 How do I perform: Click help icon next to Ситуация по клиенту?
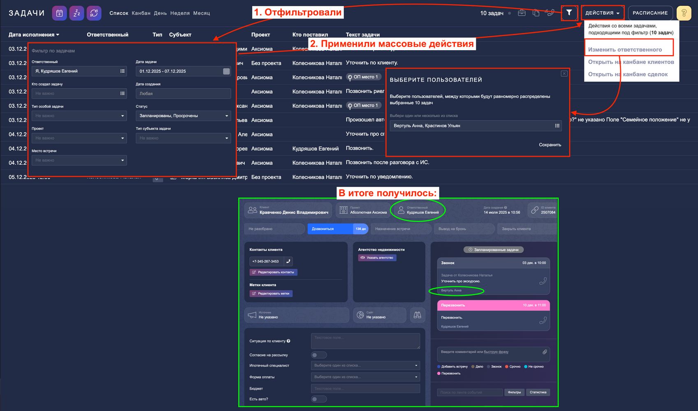point(288,341)
